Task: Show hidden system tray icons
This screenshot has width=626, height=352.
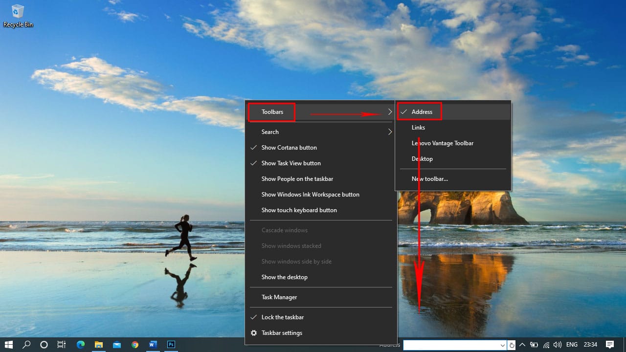Action: pos(522,345)
